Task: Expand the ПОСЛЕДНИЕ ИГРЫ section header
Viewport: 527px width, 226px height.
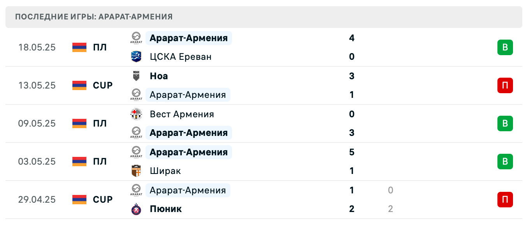Action: tap(93, 17)
